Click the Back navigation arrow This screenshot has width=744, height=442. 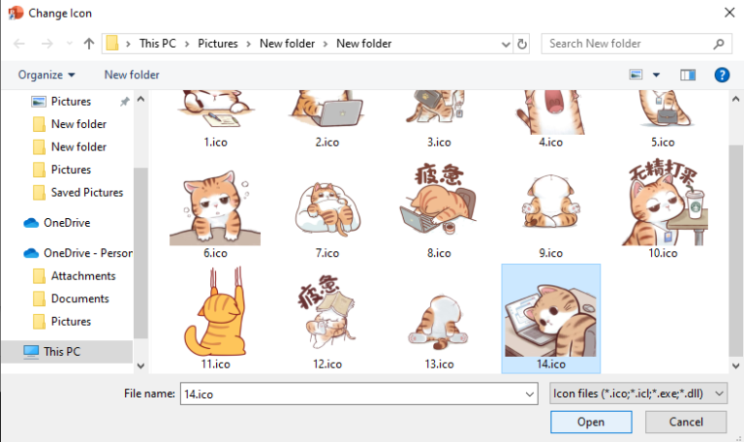click(19, 44)
